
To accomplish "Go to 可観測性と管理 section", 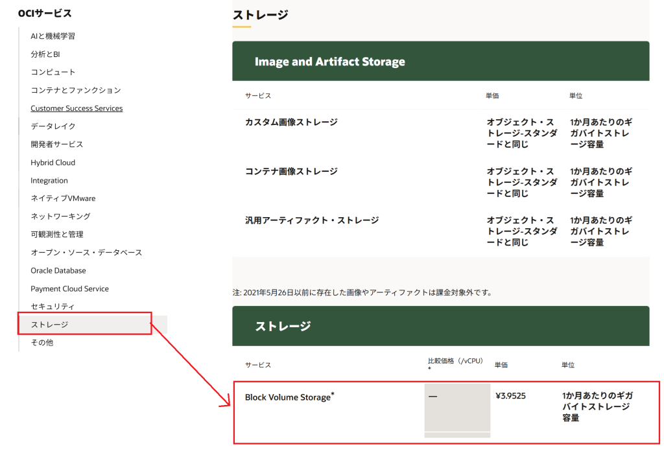I will coord(56,235).
